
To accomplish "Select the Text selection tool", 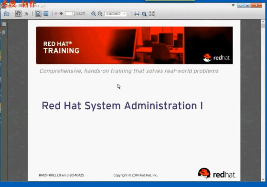I will (x=26, y=14).
